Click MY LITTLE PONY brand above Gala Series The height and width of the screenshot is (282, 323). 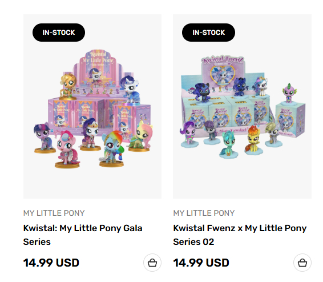pos(54,213)
